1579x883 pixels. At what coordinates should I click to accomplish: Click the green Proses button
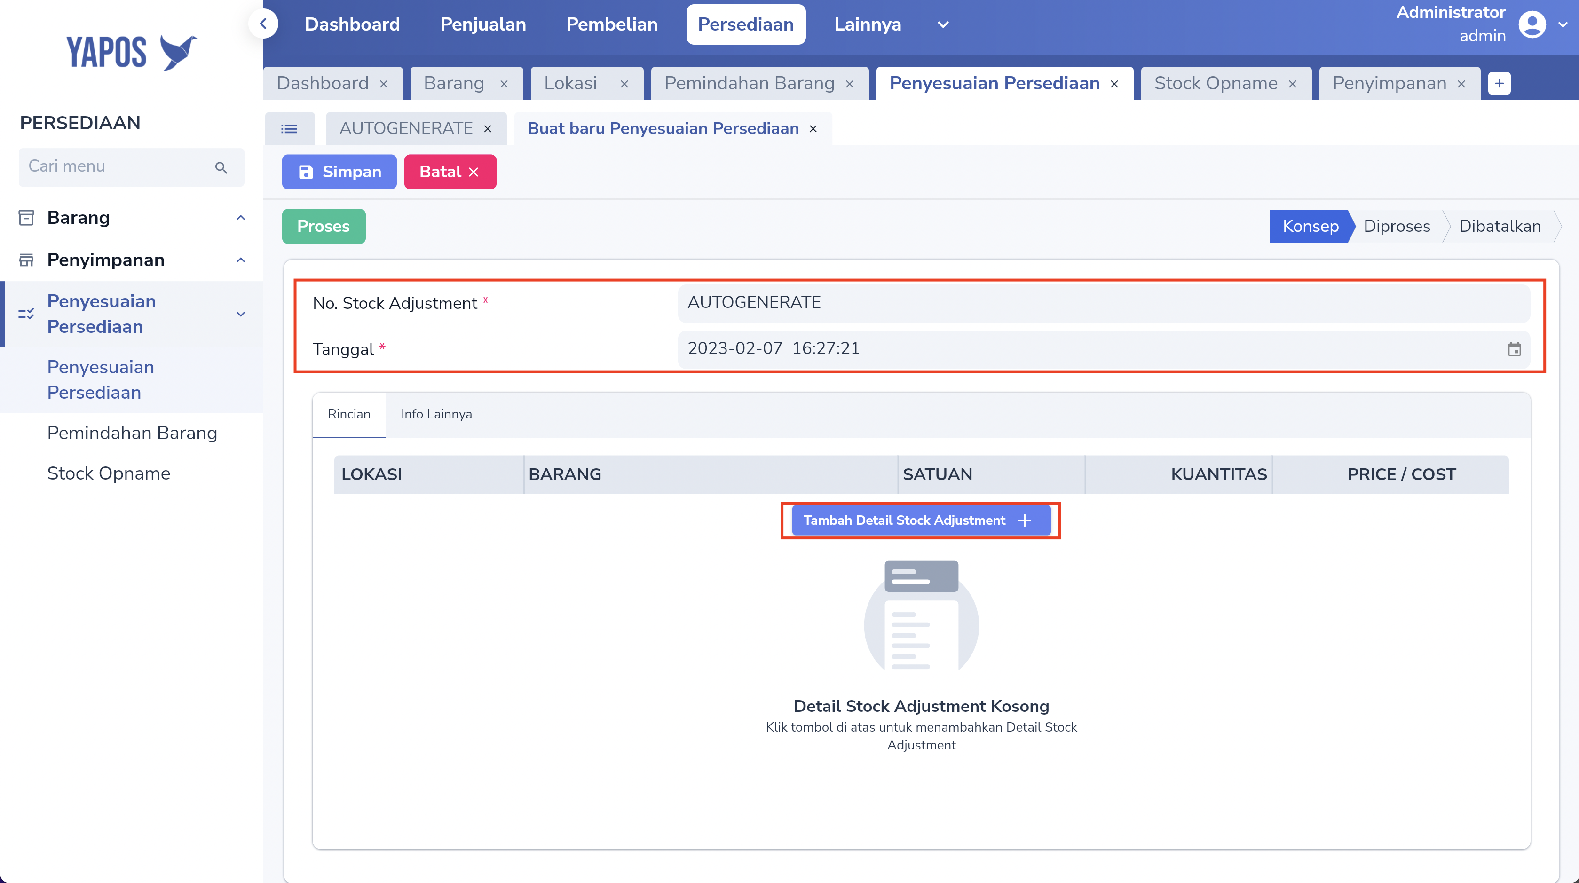[x=324, y=227]
